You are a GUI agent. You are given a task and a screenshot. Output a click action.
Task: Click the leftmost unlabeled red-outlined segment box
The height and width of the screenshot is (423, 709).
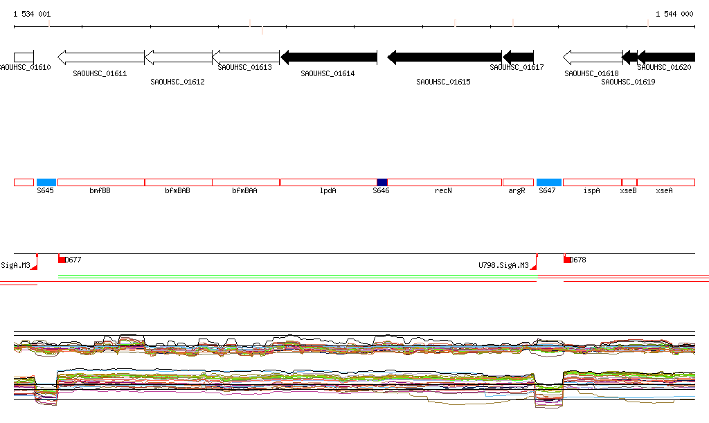click(24, 183)
